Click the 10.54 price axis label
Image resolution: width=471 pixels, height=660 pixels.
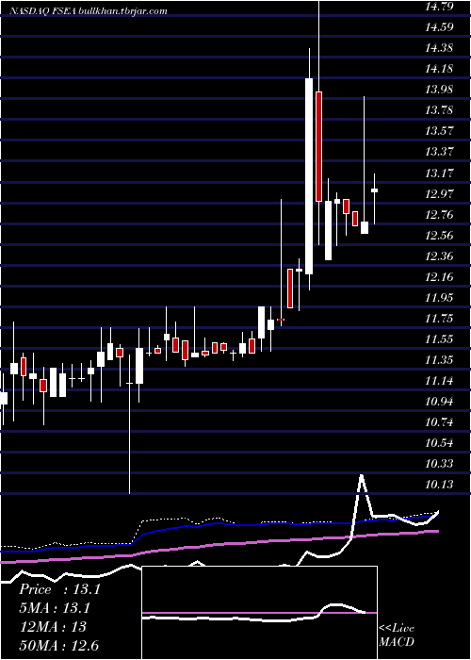439,443
